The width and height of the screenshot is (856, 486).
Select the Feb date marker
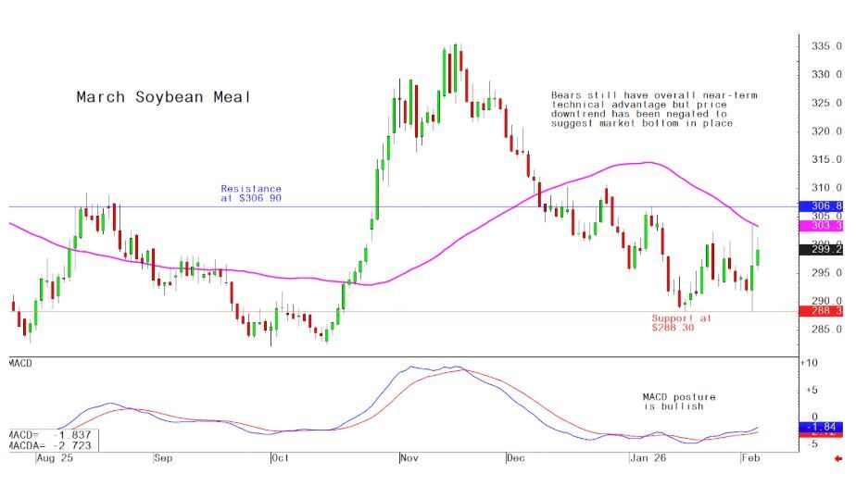tap(751, 458)
